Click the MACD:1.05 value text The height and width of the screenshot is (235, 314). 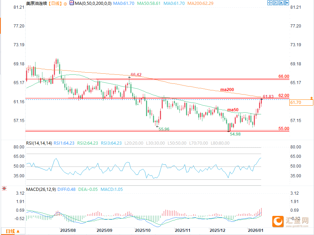pos(112,189)
